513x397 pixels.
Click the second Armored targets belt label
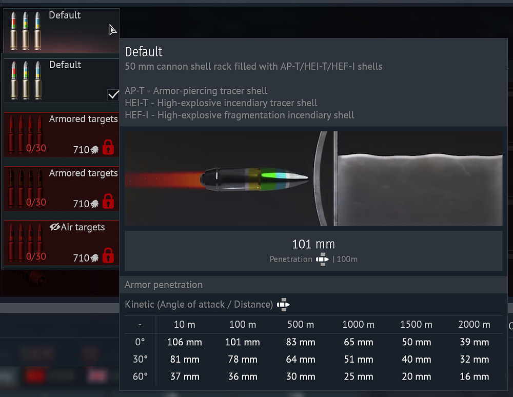pos(83,173)
